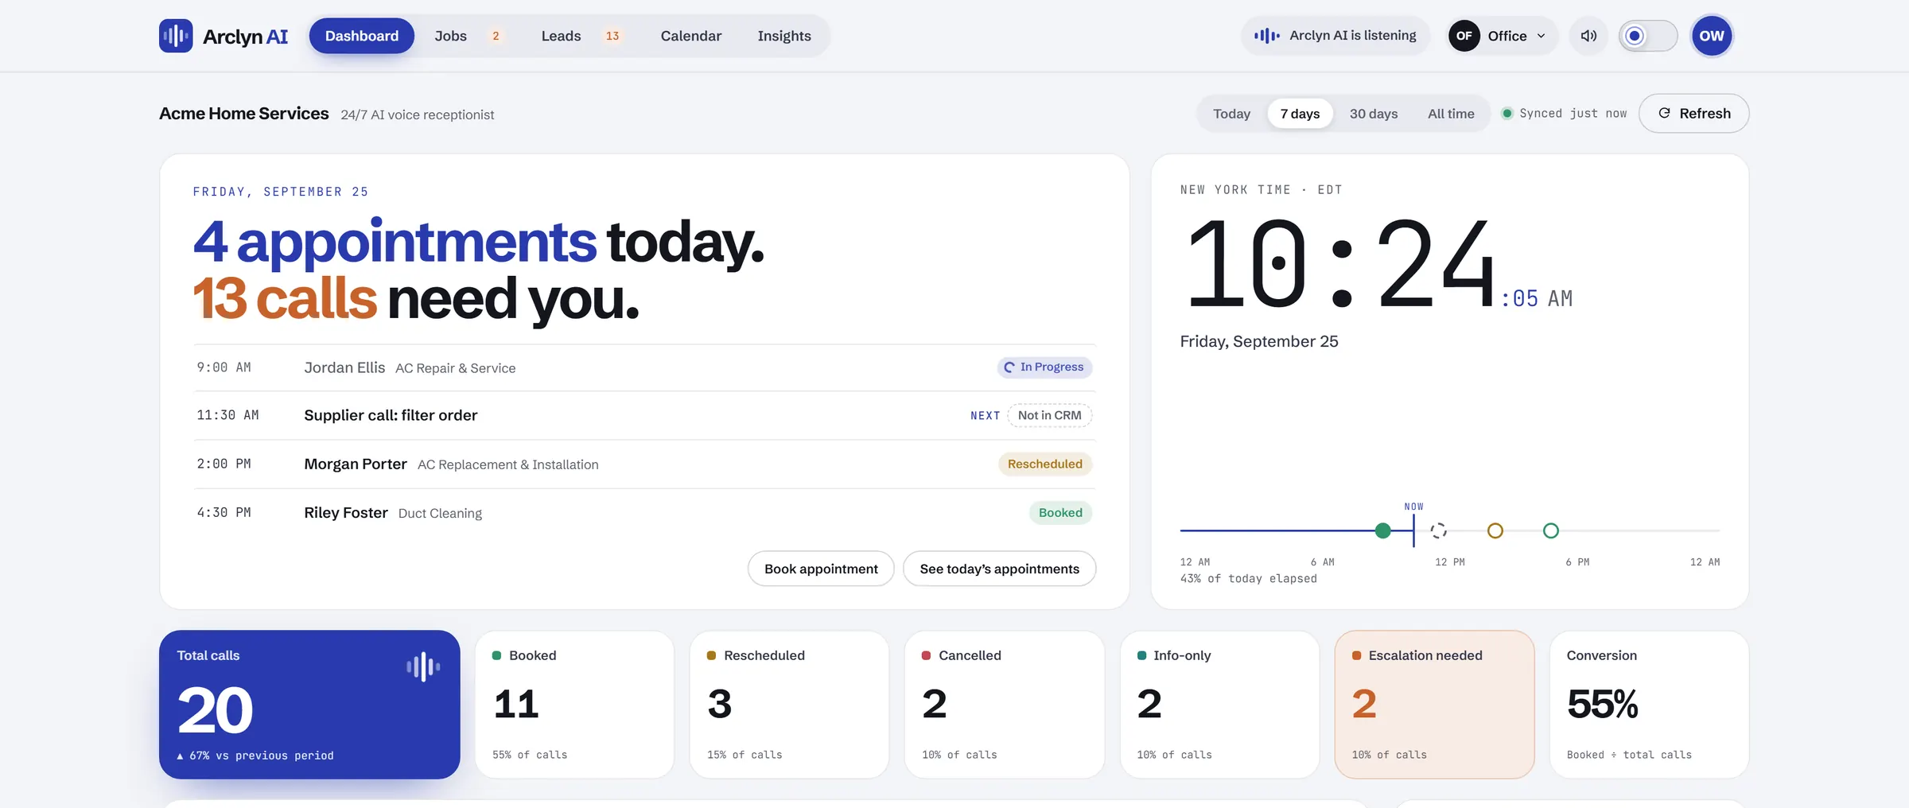Viewport: 1909px width, 808px height.
Task: Click the Leads count badge 13
Action: [x=612, y=36]
